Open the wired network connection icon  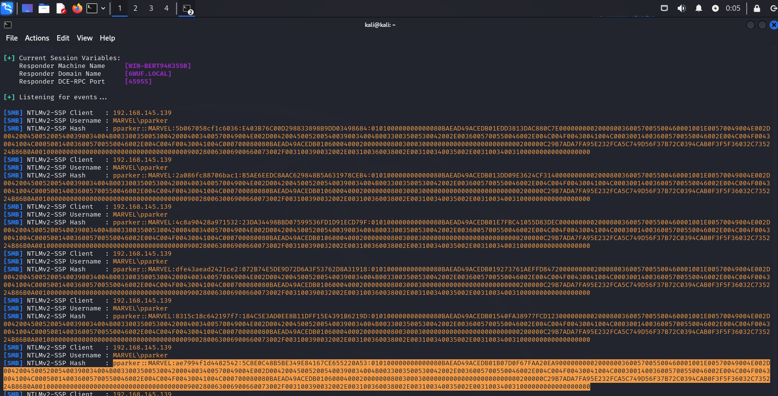664,8
